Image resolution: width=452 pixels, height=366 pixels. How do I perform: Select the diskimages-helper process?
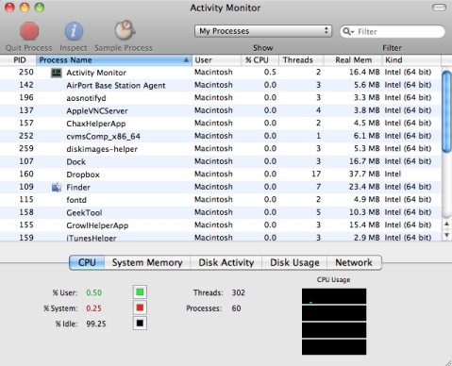221,149
